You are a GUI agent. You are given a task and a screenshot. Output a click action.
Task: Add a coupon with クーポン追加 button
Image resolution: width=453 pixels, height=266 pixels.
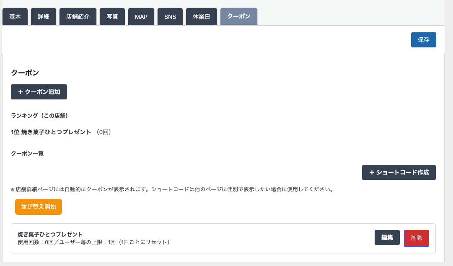coord(39,92)
